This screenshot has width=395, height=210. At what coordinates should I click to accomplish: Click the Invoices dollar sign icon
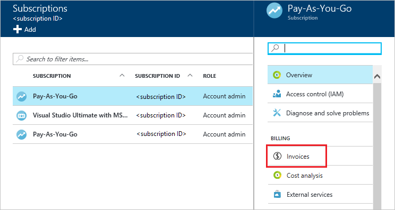277,156
